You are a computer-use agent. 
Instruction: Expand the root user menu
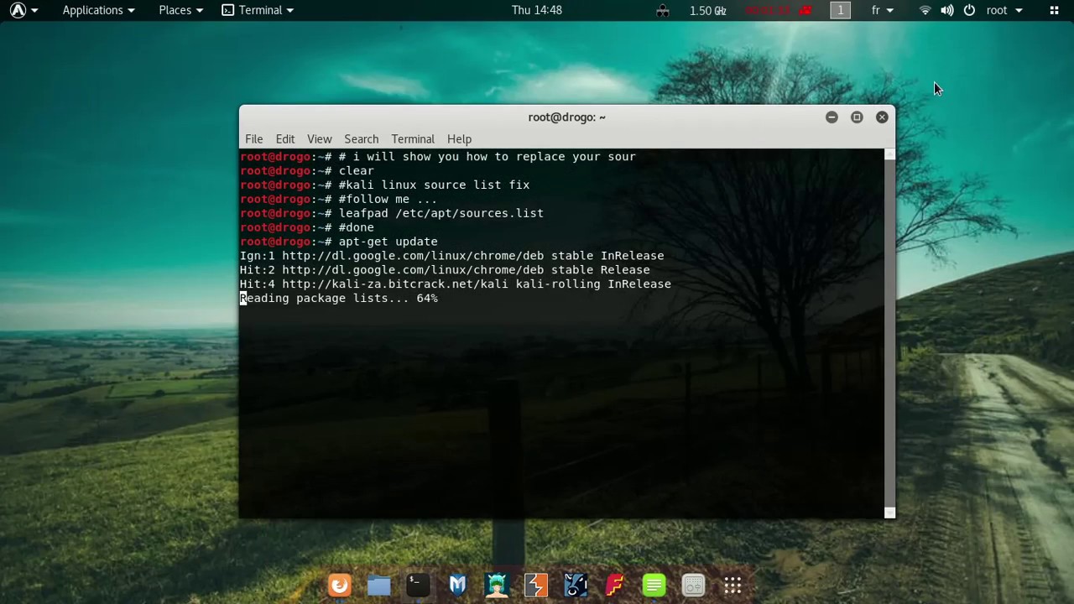point(1004,10)
